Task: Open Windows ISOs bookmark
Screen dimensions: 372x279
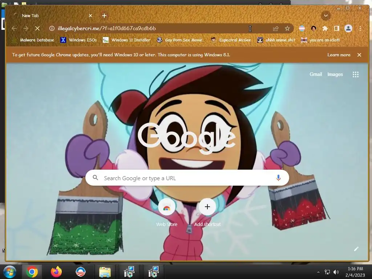Action: (78, 40)
